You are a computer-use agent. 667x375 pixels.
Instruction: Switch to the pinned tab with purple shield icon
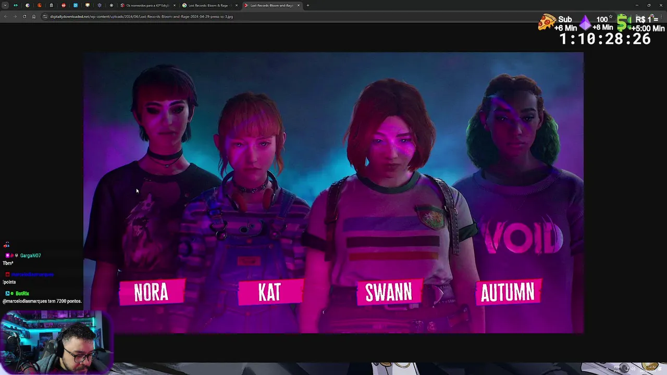click(x=100, y=5)
